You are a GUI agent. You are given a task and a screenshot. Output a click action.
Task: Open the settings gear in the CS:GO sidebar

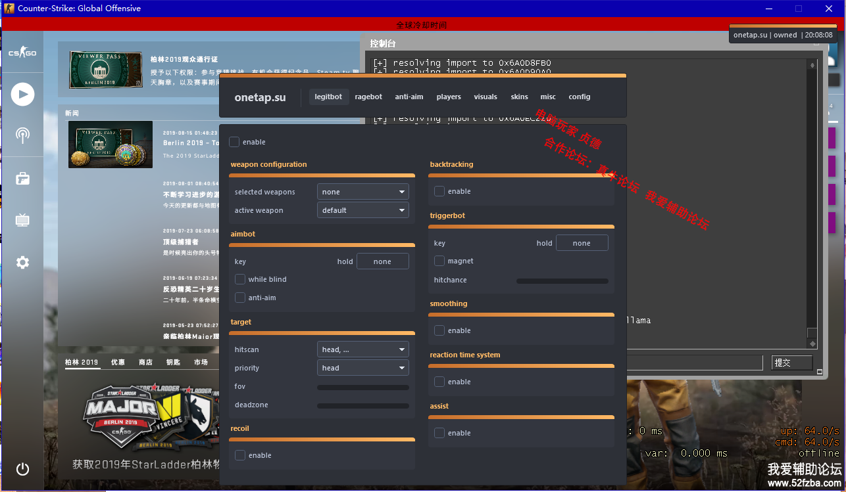pyautogui.click(x=22, y=263)
